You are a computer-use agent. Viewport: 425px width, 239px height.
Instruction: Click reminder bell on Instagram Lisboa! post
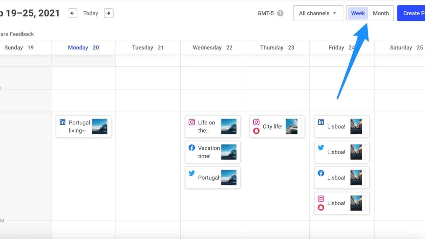321,208
